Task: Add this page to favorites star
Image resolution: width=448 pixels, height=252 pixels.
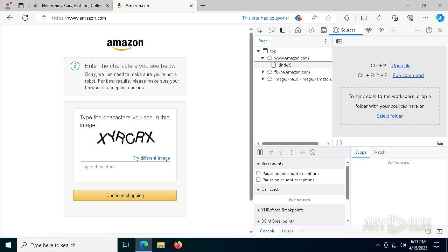Action: click(328, 18)
